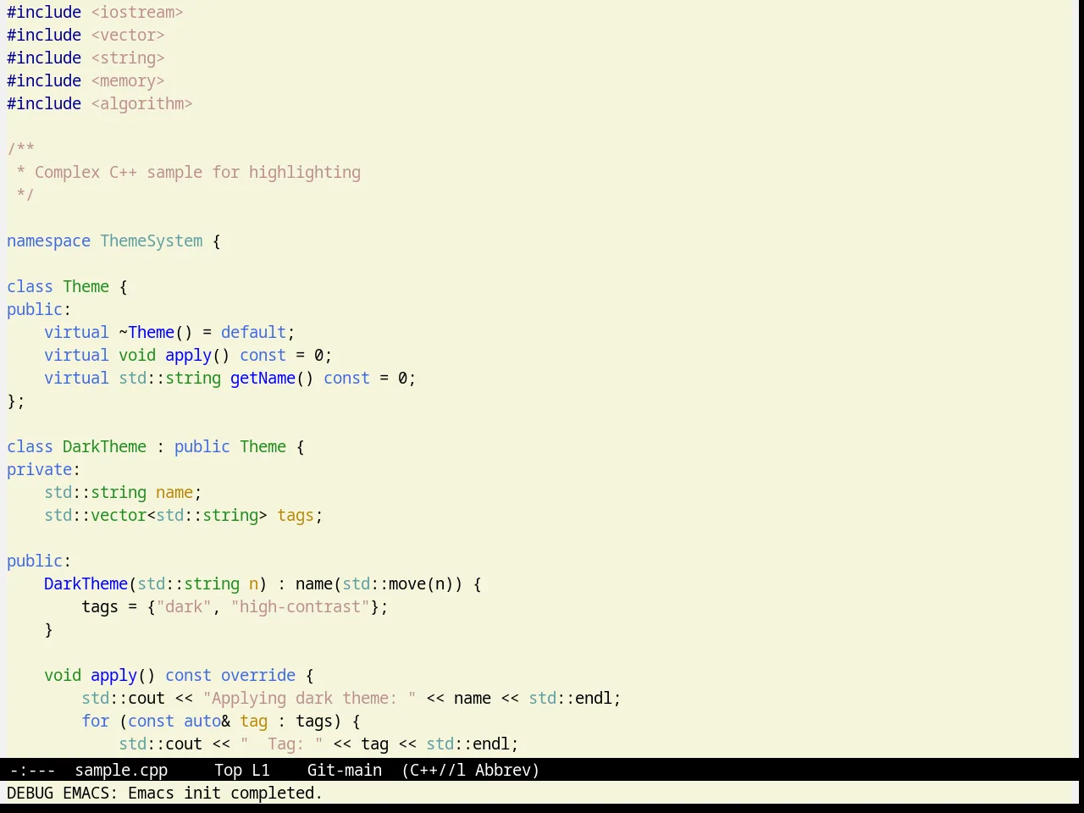Click the echo area message 'Emacs init completed.'
The width and height of the screenshot is (1084, 813).
(x=225, y=793)
